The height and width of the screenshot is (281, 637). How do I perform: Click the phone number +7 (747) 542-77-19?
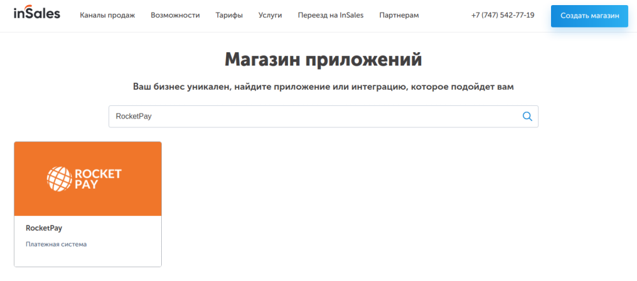(503, 15)
